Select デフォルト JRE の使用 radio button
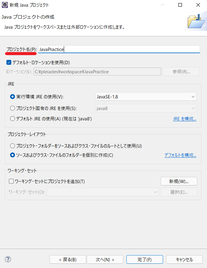Image resolution: width=207 pixels, height=268 pixels. click(12, 119)
